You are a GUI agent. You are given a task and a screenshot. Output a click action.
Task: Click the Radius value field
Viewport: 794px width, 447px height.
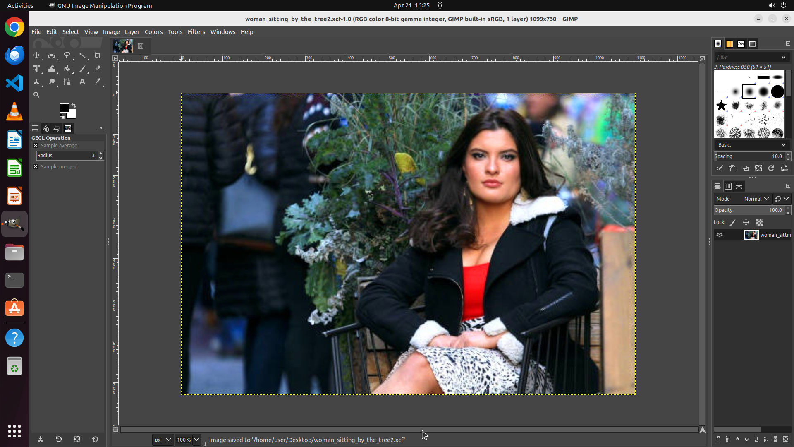tap(66, 156)
